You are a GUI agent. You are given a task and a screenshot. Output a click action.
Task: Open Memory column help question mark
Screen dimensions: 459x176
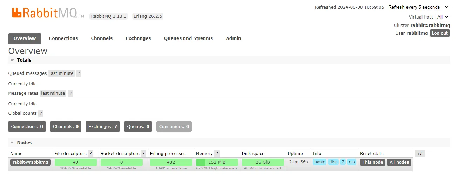[217, 154]
